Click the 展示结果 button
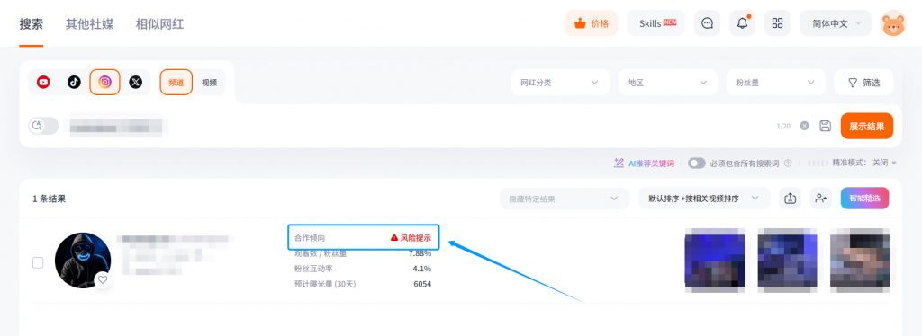The image size is (922, 336). (x=867, y=126)
